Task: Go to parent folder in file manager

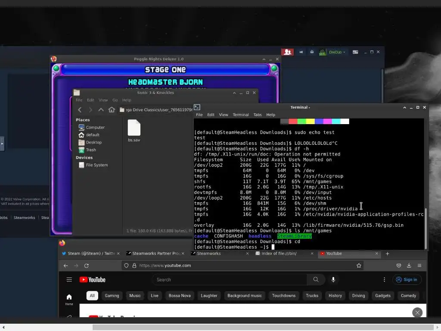Action: coord(101,110)
